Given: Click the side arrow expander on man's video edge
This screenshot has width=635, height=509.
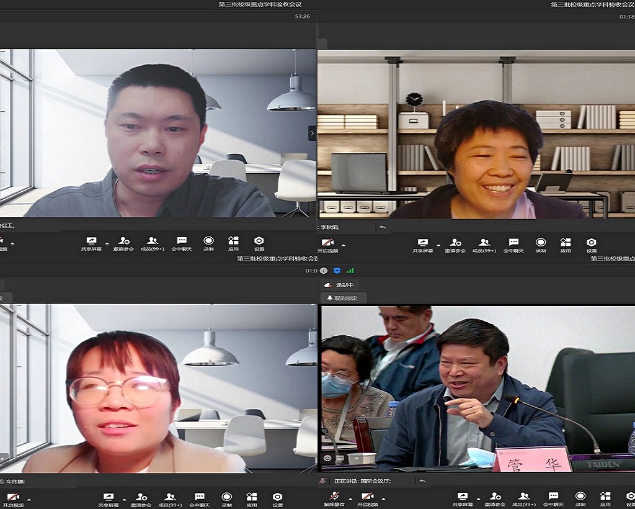Looking at the screenshot, I should click(312, 133).
